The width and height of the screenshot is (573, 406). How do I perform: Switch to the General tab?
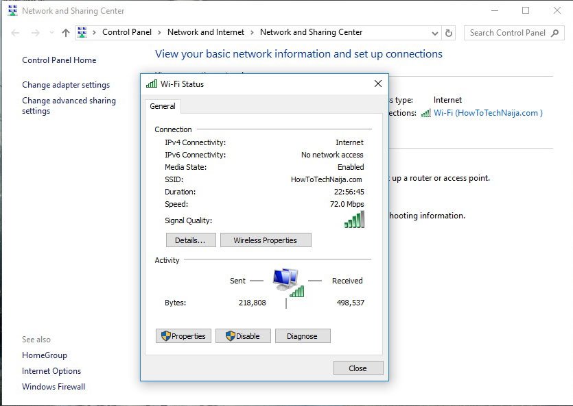point(163,106)
